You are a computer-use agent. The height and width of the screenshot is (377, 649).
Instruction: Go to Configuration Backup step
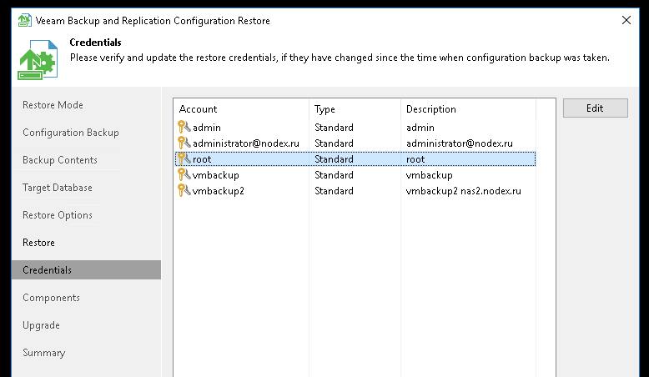[x=71, y=133]
